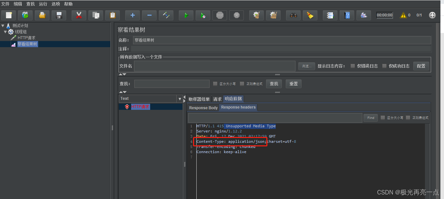Switch to the 请求 tab
This screenshot has width=444, height=199.
tap(217, 99)
